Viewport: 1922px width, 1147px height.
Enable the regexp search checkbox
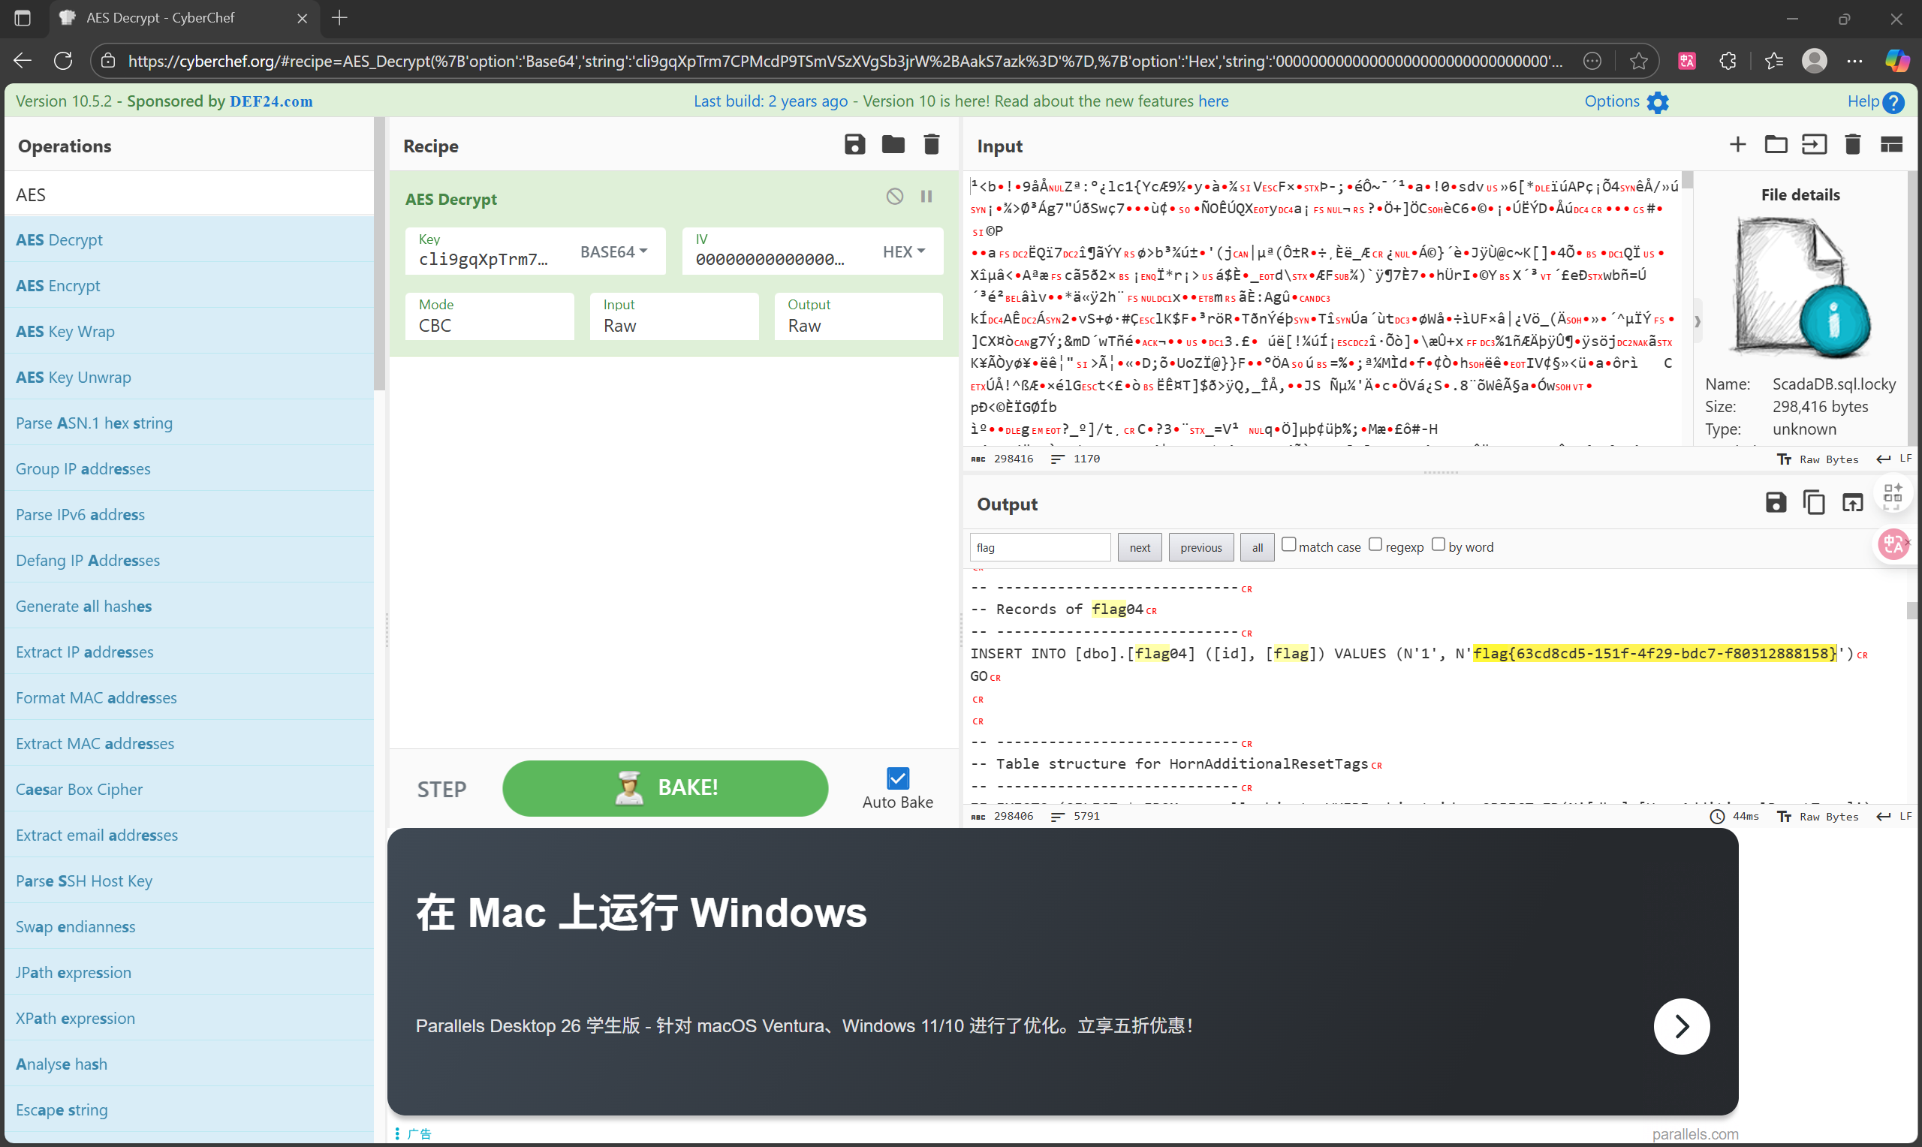click(x=1375, y=545)
